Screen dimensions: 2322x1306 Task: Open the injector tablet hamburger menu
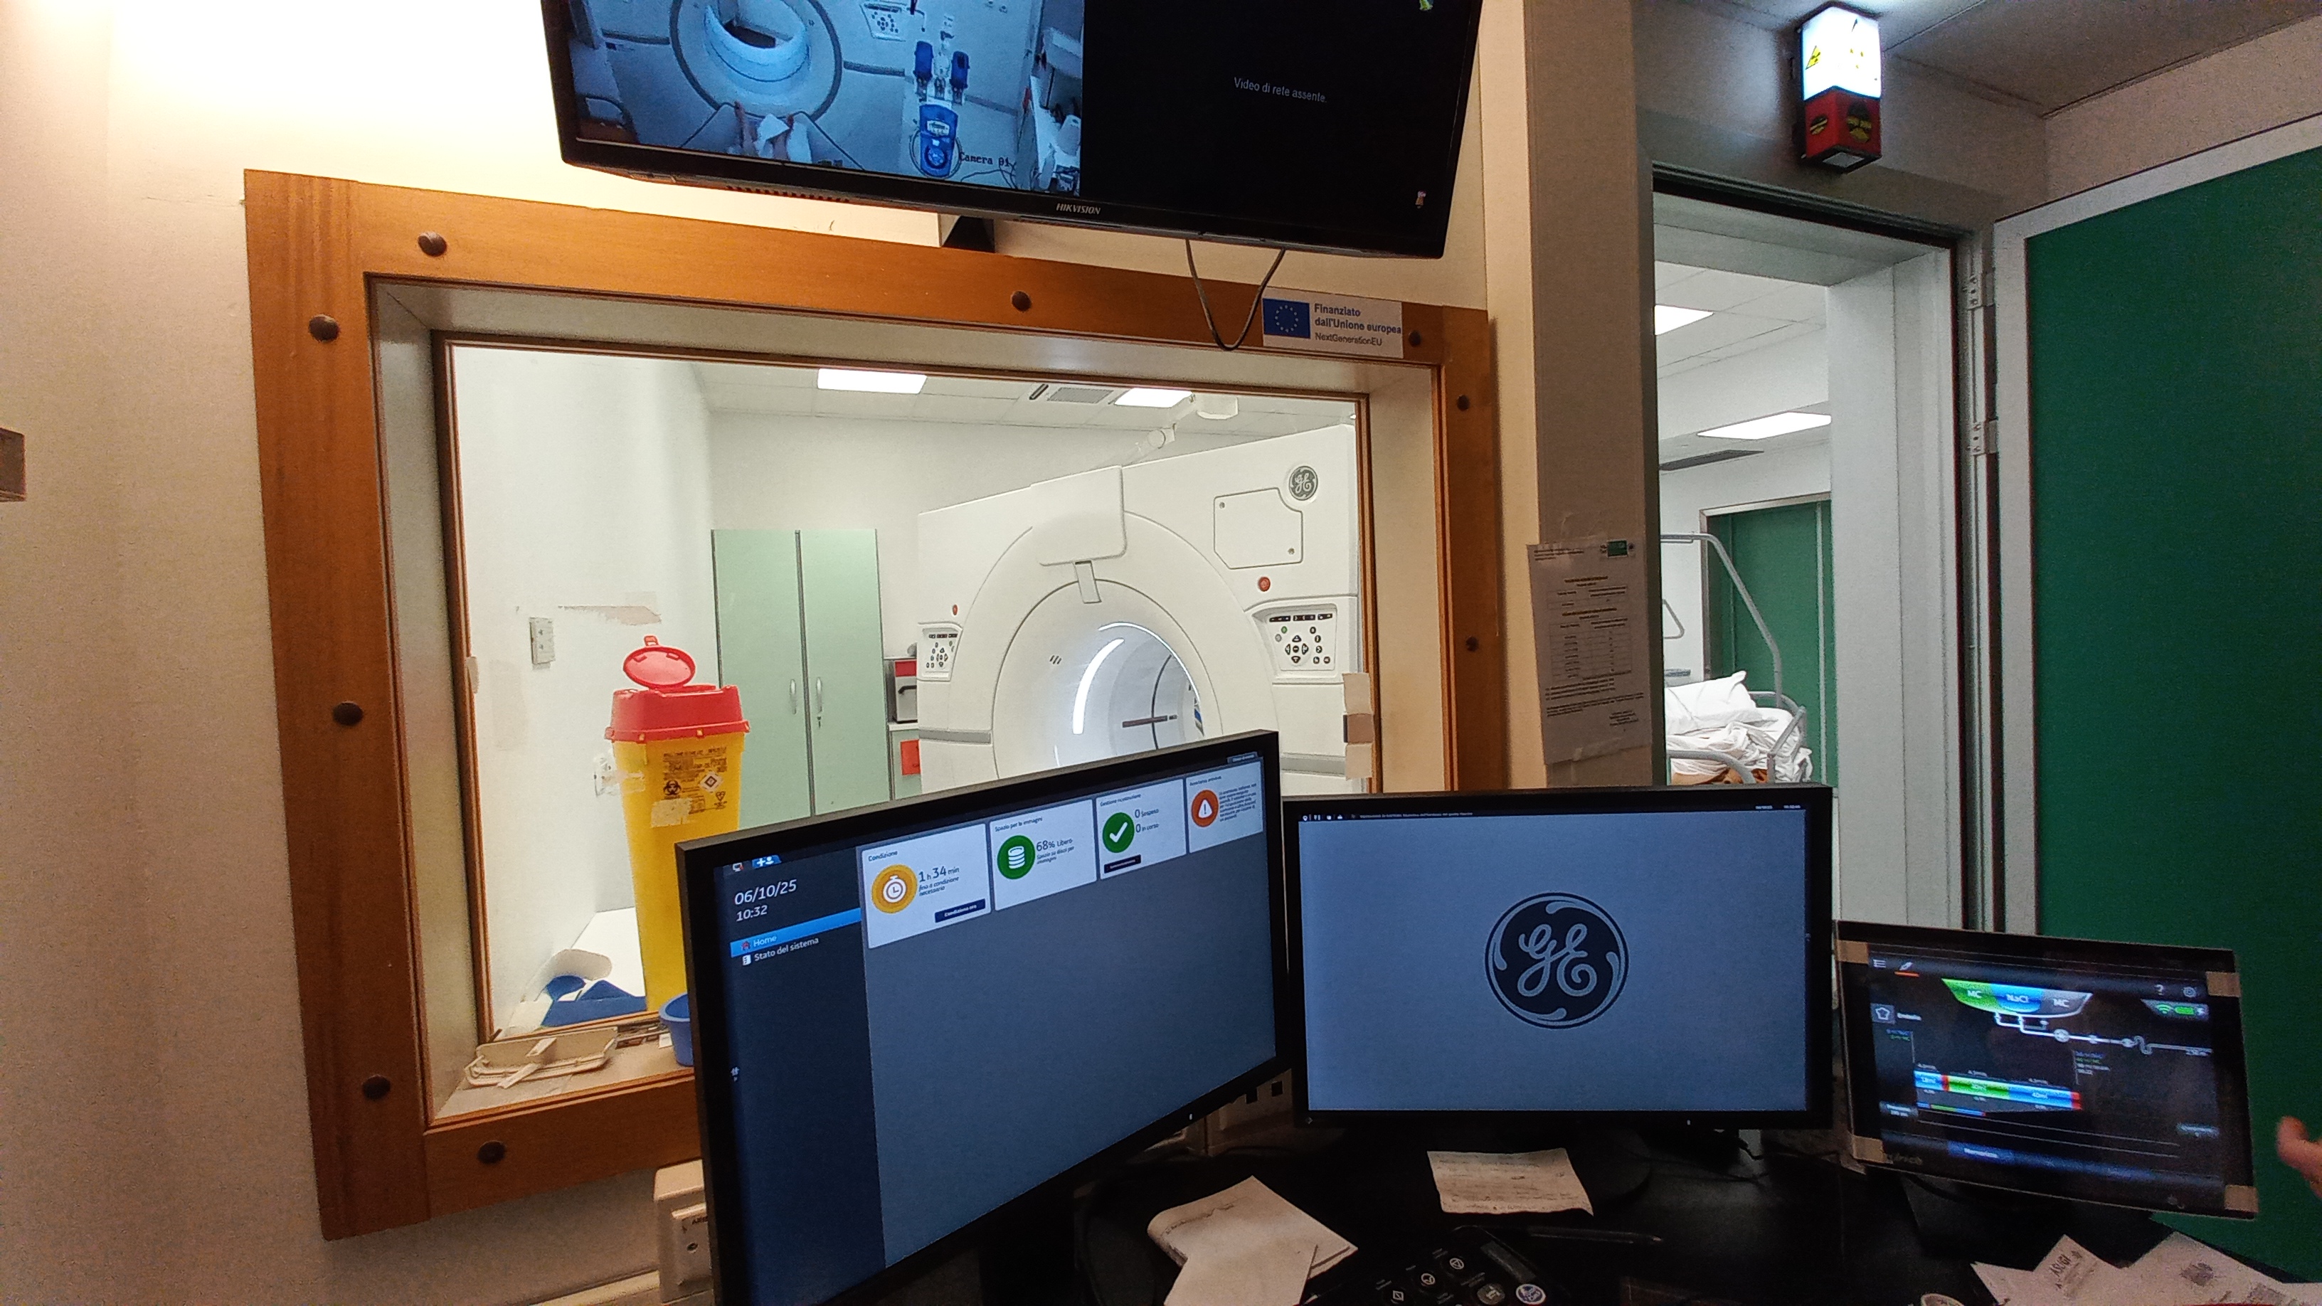[1880, 964]
